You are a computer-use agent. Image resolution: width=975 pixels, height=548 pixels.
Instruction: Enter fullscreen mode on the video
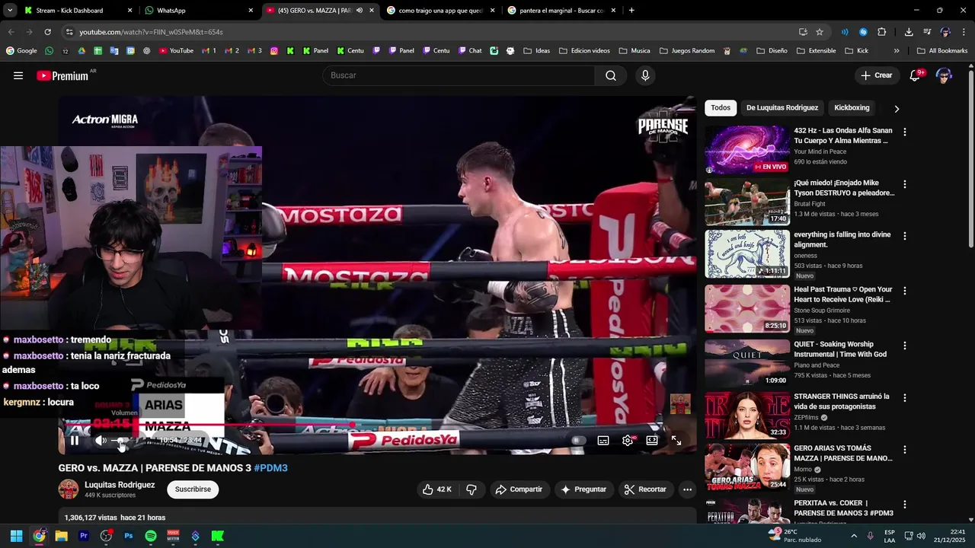[x=676, y=440]
